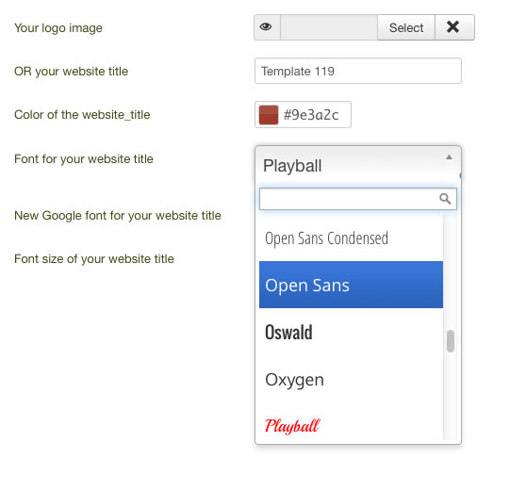Screen dimensions: 526x492
Task: Select the highlighted Open Sans option
Action: click(351, 285)
